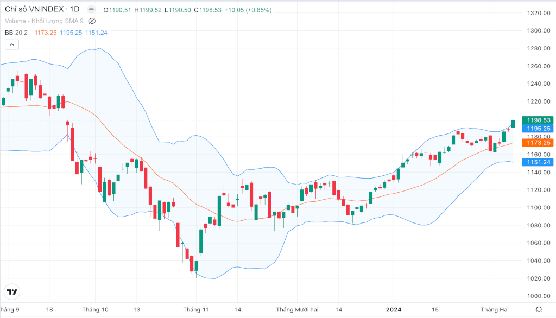
Task: Click the 1080.00 price axis label
Action: pyautogui.click(x=539, y=225)
